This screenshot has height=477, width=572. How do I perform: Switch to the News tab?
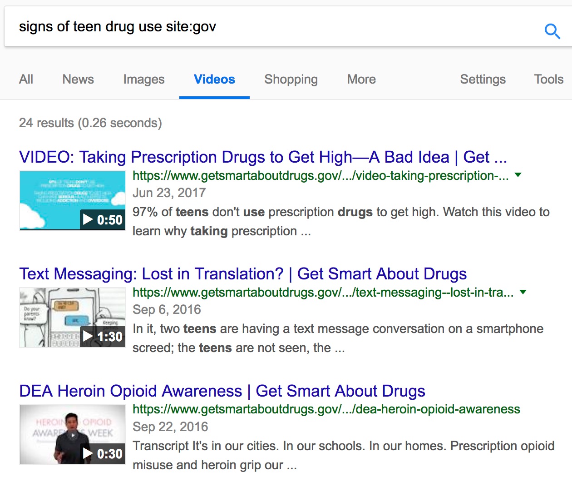78,79
